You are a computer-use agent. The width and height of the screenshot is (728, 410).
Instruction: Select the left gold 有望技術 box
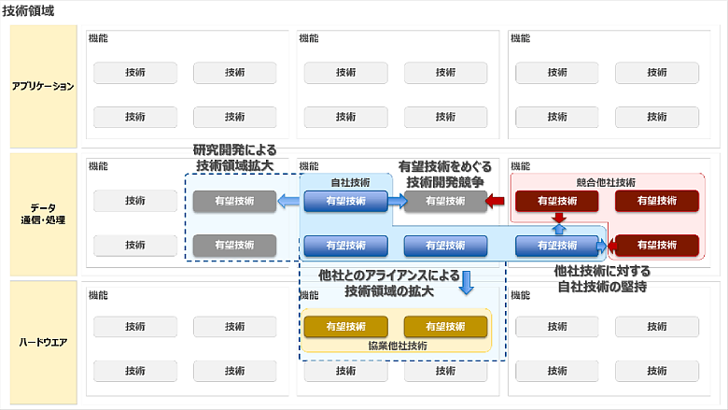(x=345, y=327)
